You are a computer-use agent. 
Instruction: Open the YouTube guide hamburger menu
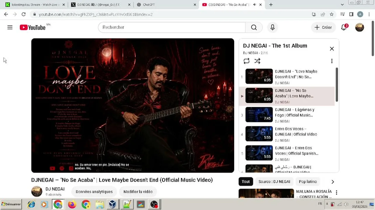10,27
